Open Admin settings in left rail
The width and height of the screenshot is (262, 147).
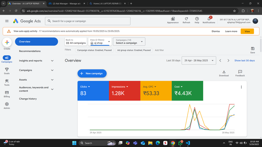7,106
